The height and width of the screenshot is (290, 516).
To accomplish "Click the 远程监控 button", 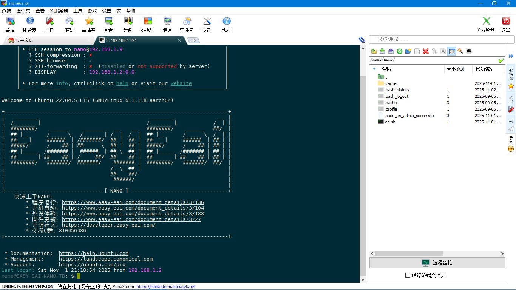I will point(437,262).
